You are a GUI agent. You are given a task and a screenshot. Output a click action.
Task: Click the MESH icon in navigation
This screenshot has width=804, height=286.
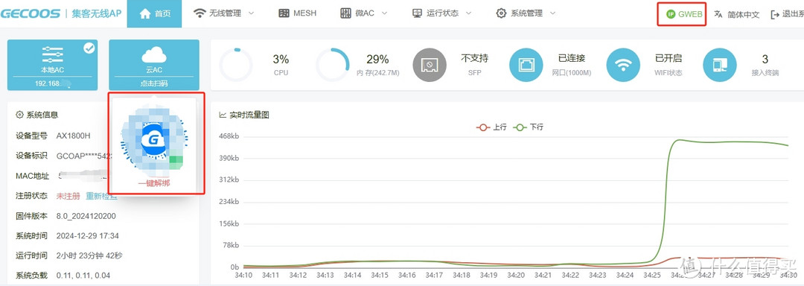coord(284,14)
